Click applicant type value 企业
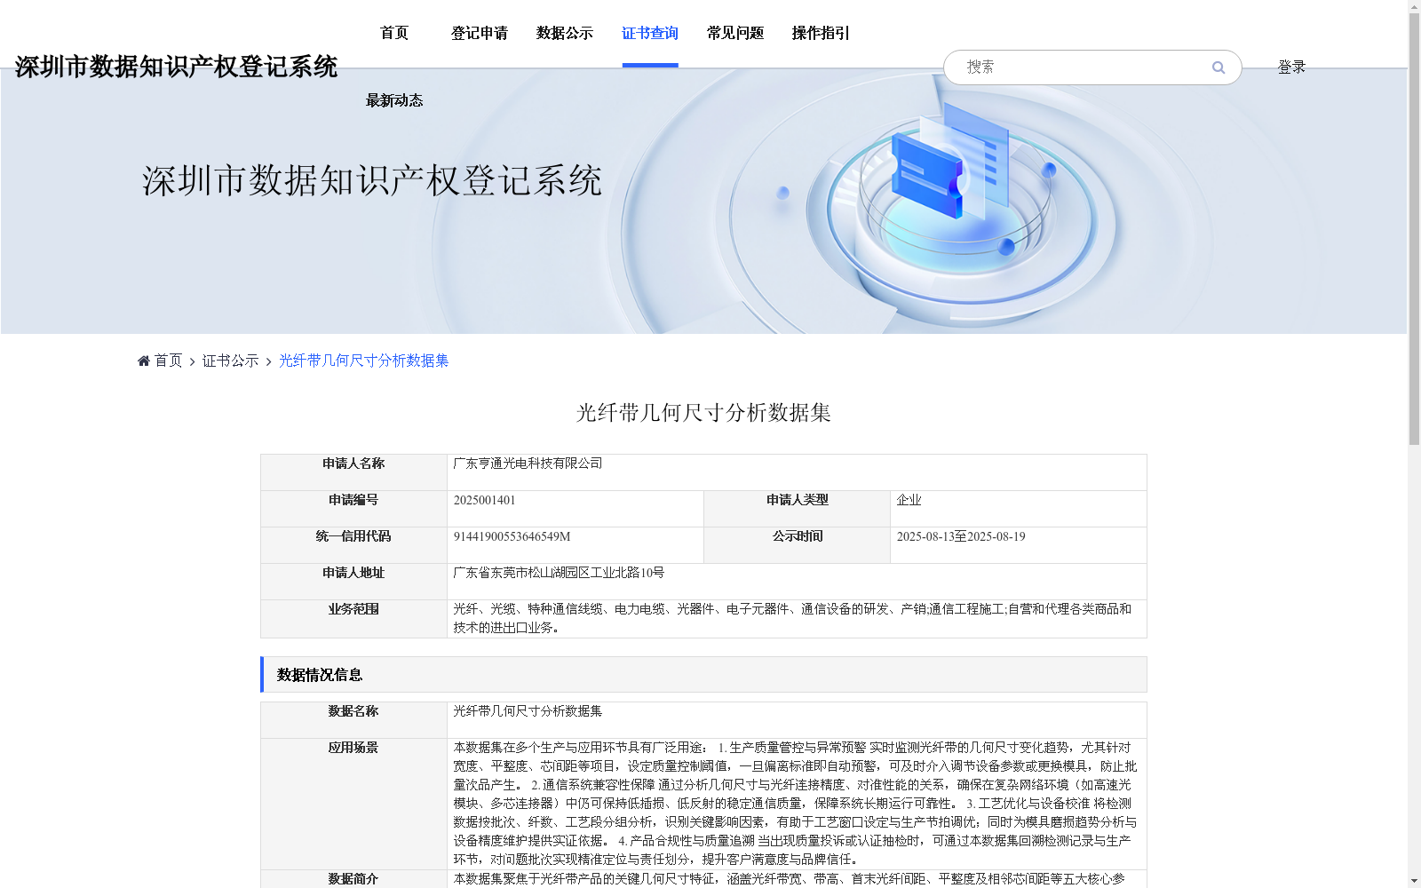Image resolution: width=1421 pixels, height=888 pixels. click(x=909, y=500)
